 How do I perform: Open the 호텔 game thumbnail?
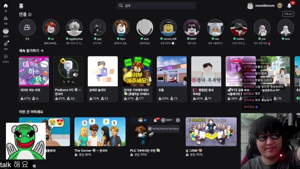click(x=172, y=71)
